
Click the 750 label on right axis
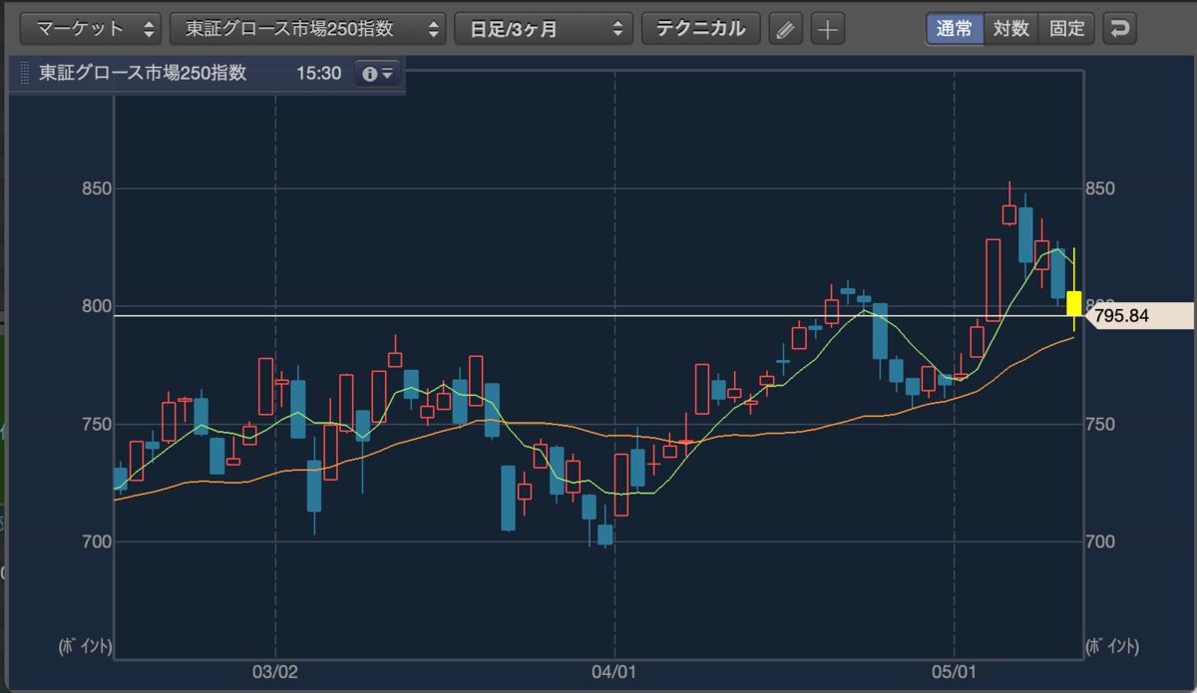(x=1102, y=425)
